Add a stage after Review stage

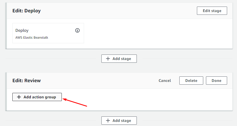(119, 121)
